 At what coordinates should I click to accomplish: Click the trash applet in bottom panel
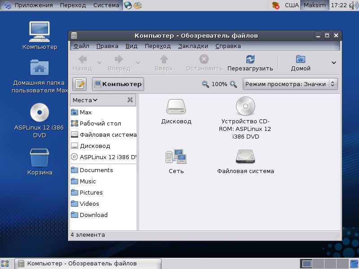click(x=354, y=264)
